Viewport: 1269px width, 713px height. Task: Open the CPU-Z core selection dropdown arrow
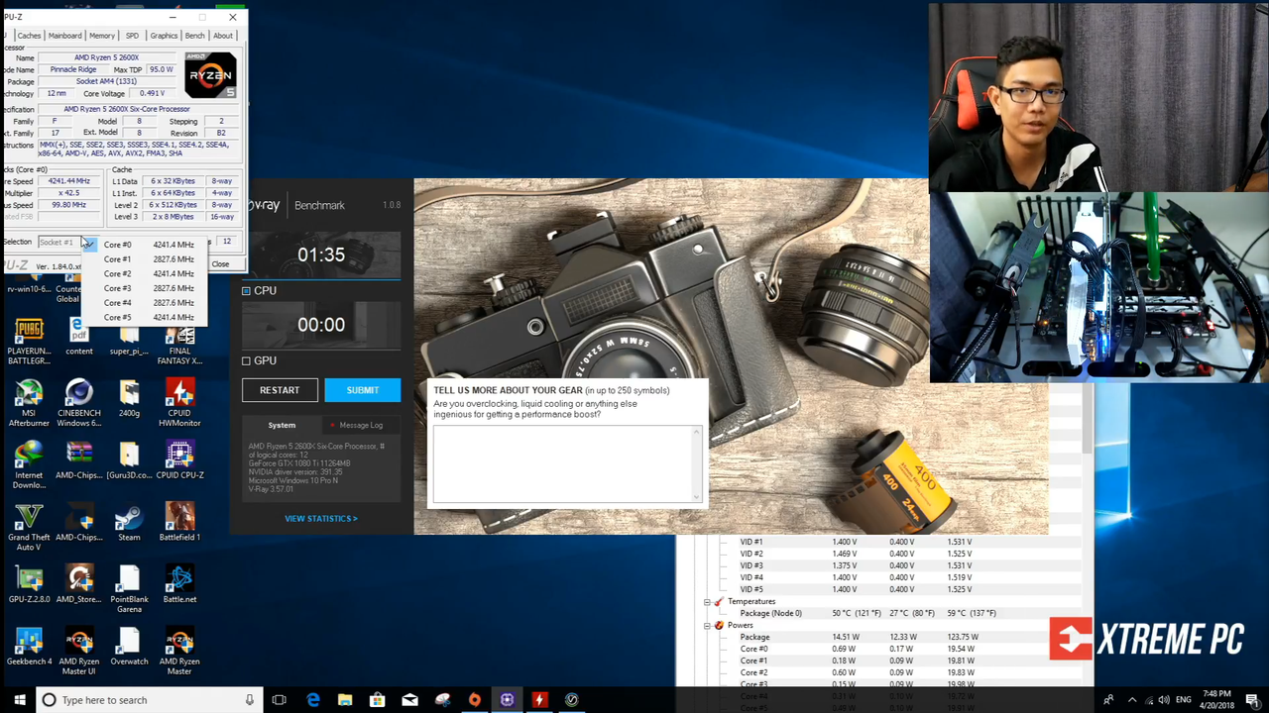point(88,243)
